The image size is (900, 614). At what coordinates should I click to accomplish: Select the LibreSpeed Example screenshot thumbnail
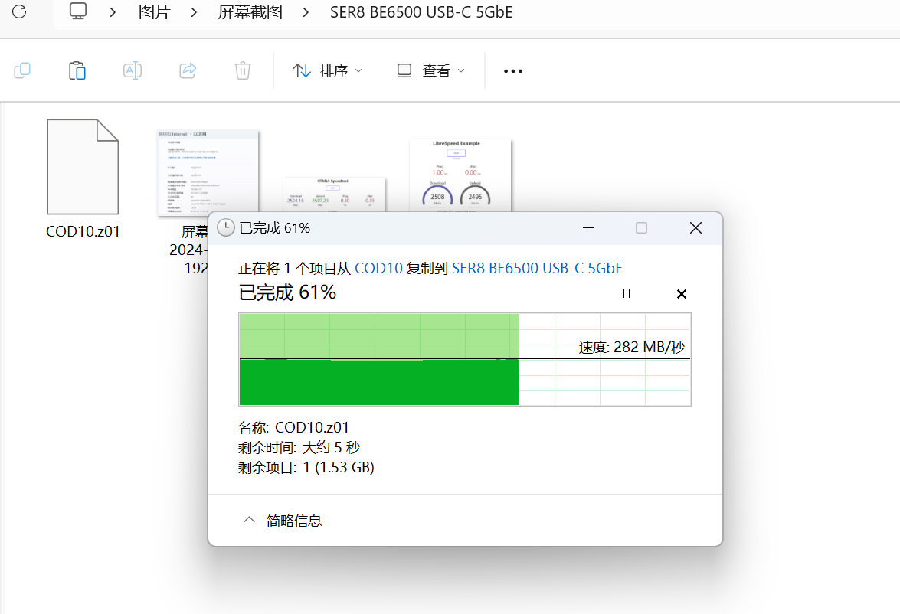point(460,175)
